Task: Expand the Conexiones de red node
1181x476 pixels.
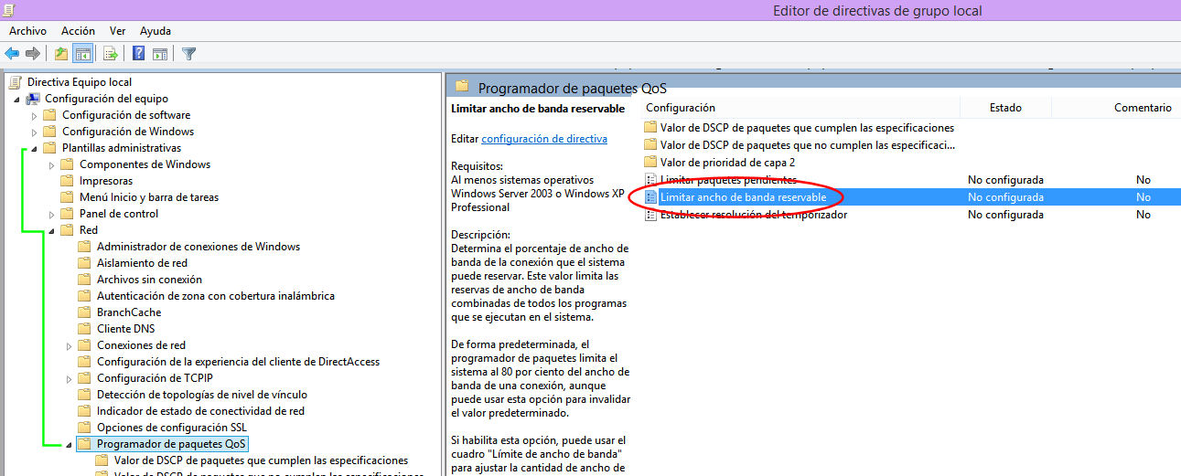Action: pos(70,345)
